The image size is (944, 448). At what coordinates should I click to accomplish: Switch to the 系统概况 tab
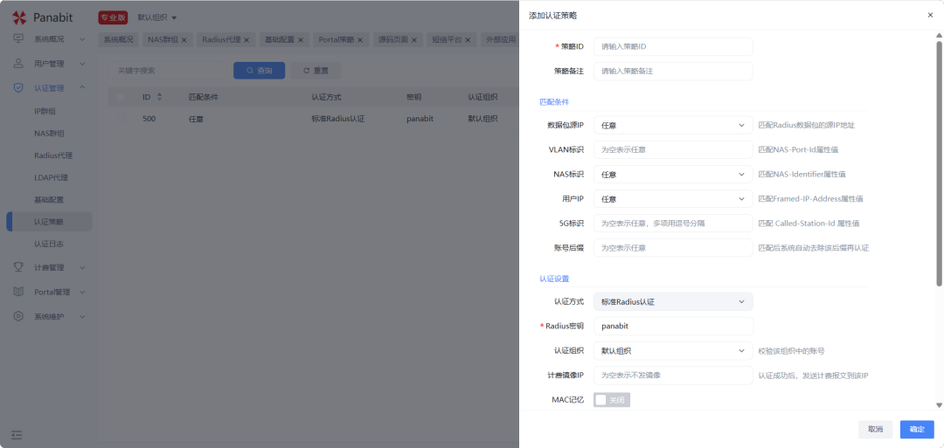(x=118, y=39)
